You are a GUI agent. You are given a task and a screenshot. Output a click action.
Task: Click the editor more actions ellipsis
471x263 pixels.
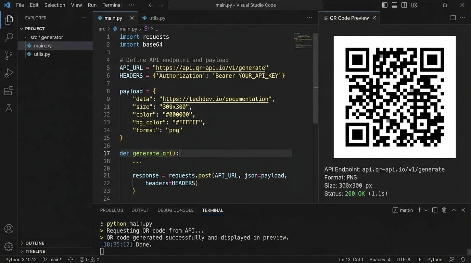pos(309,18)
